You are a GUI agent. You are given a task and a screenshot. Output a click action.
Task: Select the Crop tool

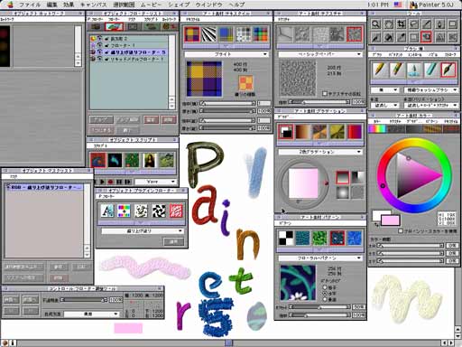pyautogui.click(x=402, y=24)
